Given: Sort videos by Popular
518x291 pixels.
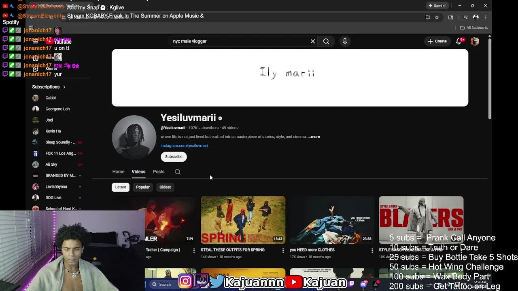Looking at the screenshot, I should (143, 187).
